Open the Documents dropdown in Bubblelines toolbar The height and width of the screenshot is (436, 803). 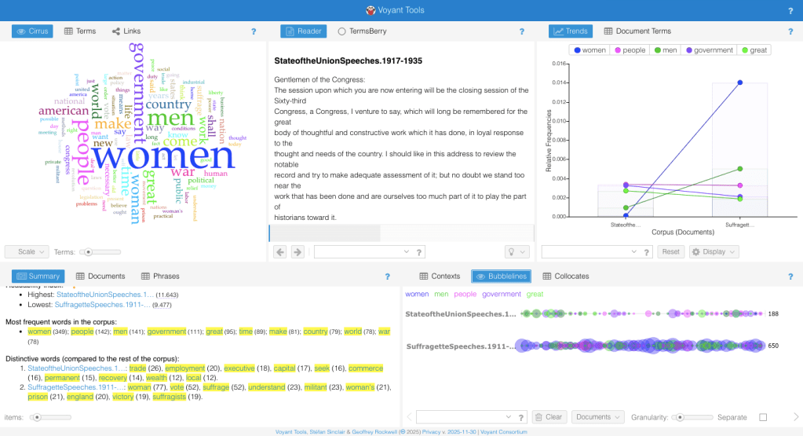(597, 417)
